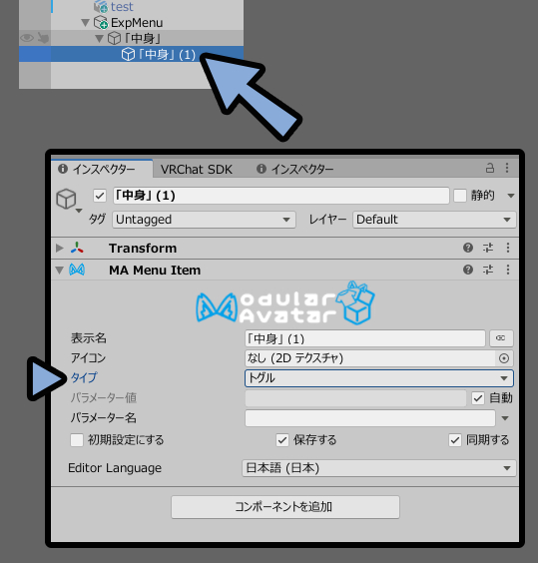Click the GameObject cube icon in inspector
Viewport: 538px width, 563px height.
(66, 199)
